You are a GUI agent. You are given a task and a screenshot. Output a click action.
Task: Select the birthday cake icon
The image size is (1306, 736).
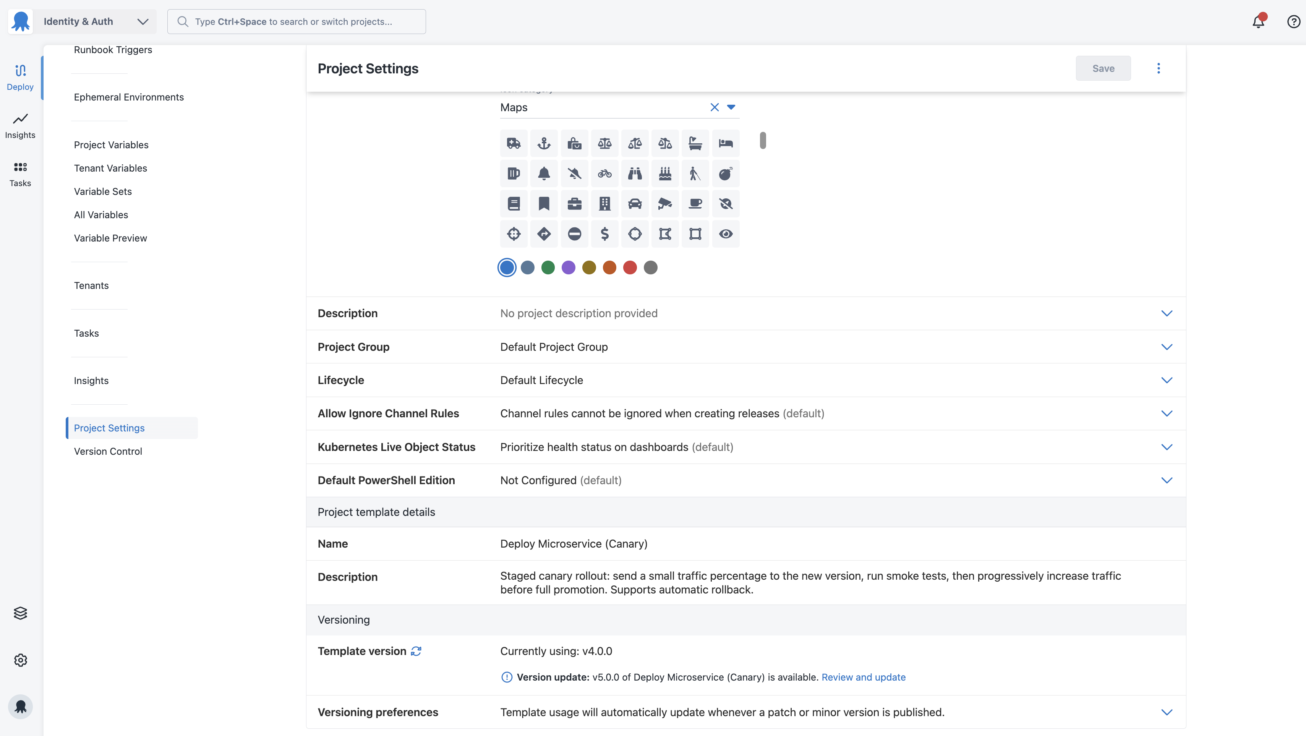(x=665, y=173)
